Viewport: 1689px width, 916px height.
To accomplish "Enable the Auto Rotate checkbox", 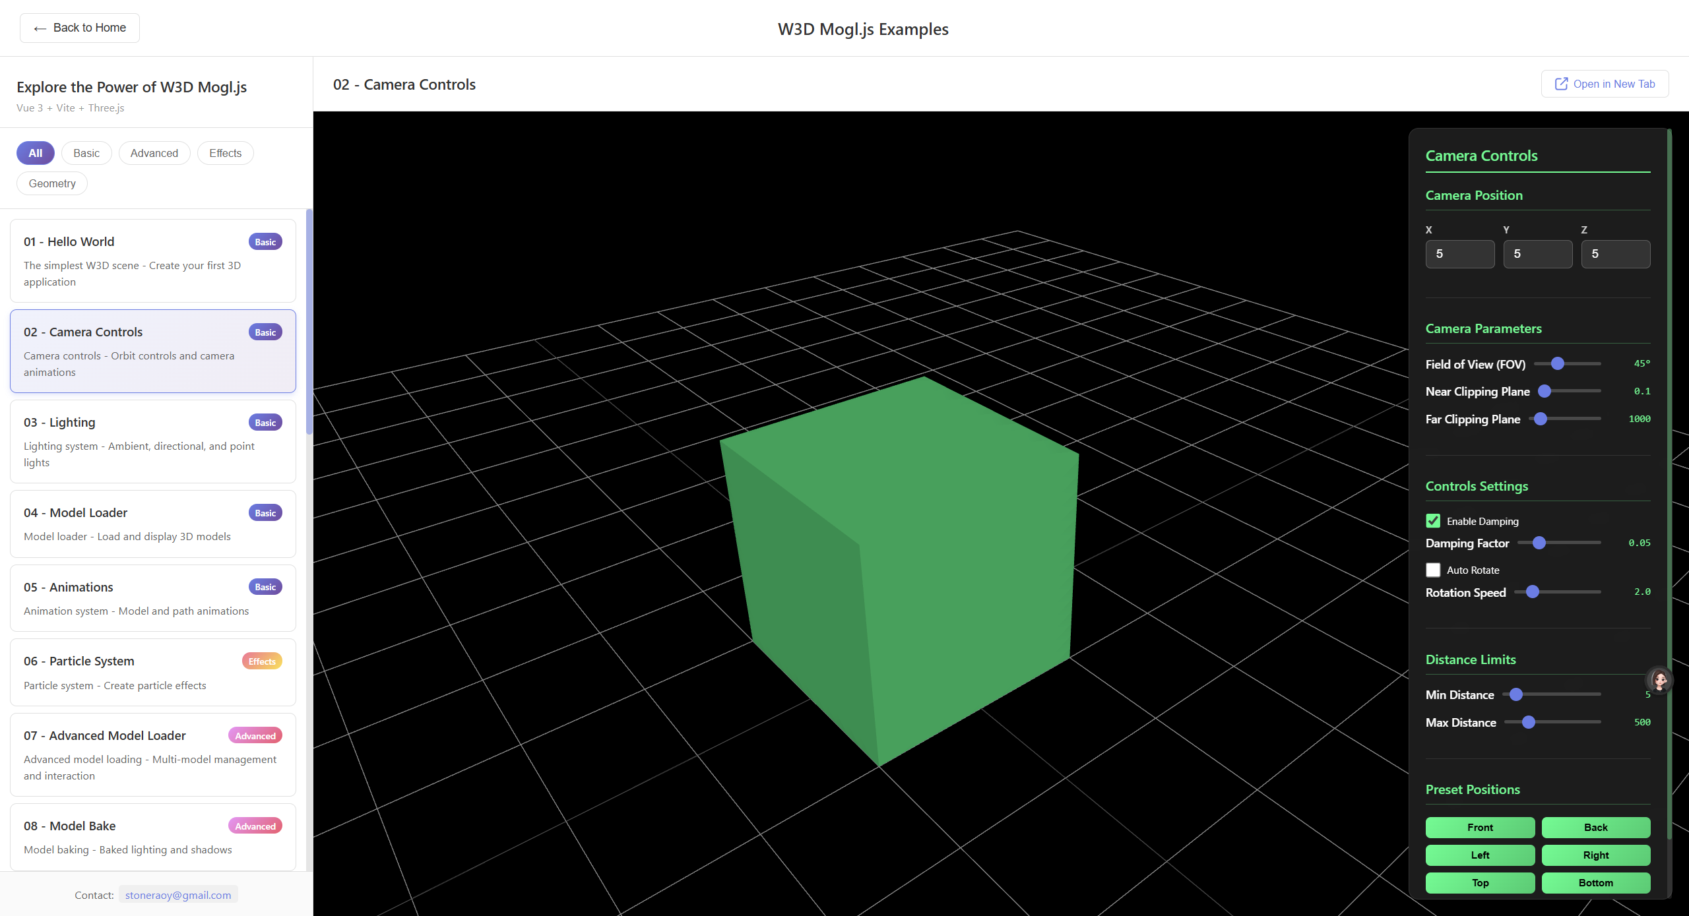I will tap(1433, 570).
